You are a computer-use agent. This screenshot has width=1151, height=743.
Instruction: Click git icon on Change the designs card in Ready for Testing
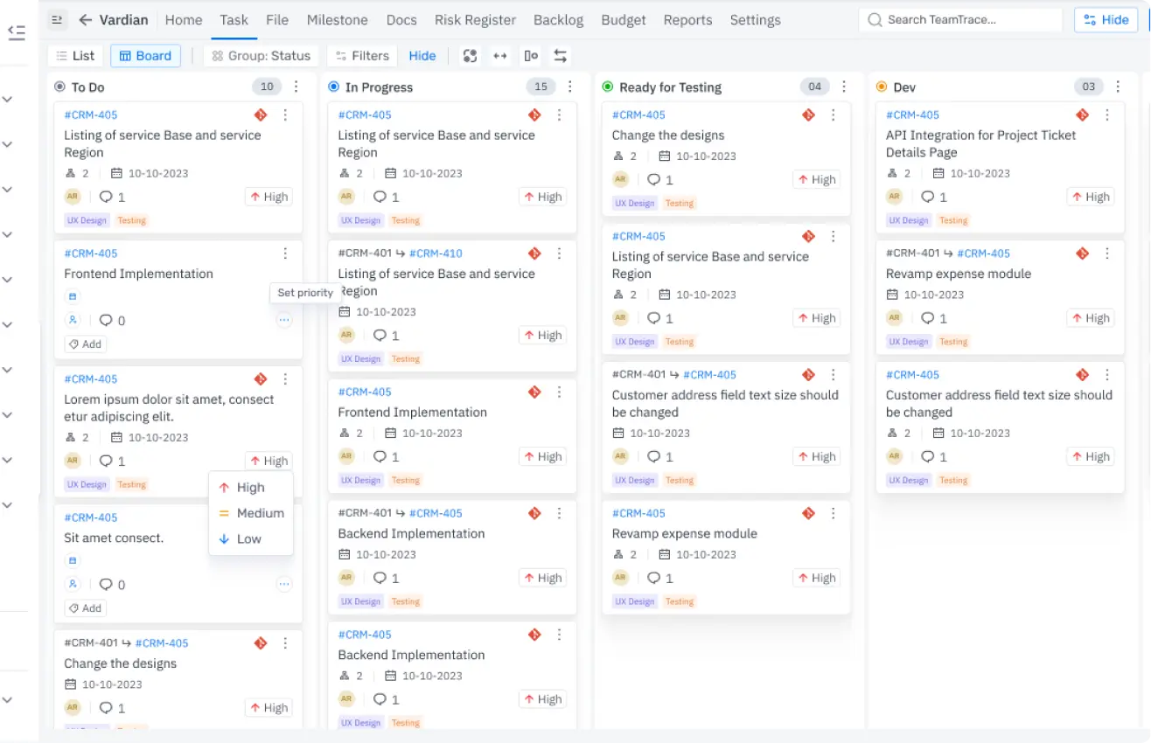[808, 115]
